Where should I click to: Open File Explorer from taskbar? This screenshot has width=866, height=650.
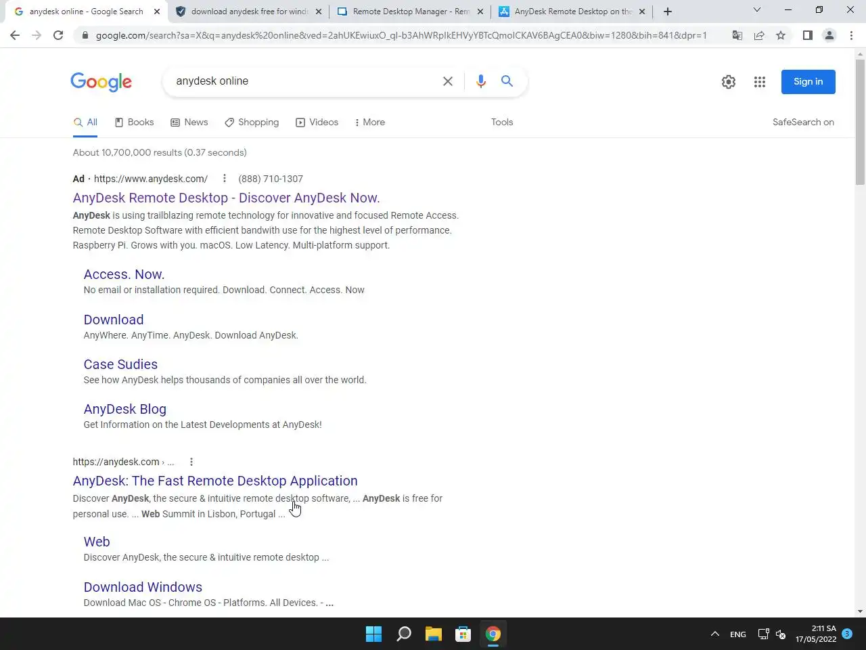(x=434, y=634)
